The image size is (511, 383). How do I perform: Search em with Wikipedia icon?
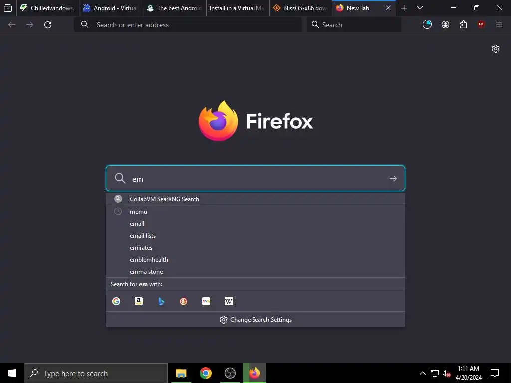(229, 301)
